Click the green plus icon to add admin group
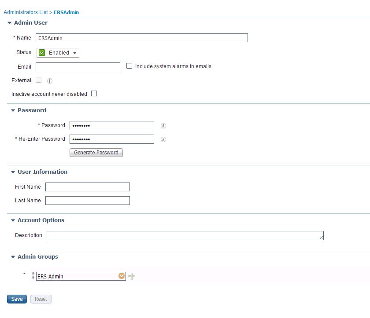The width and height of the screenshot is (370, 318). tap(132, 276)
